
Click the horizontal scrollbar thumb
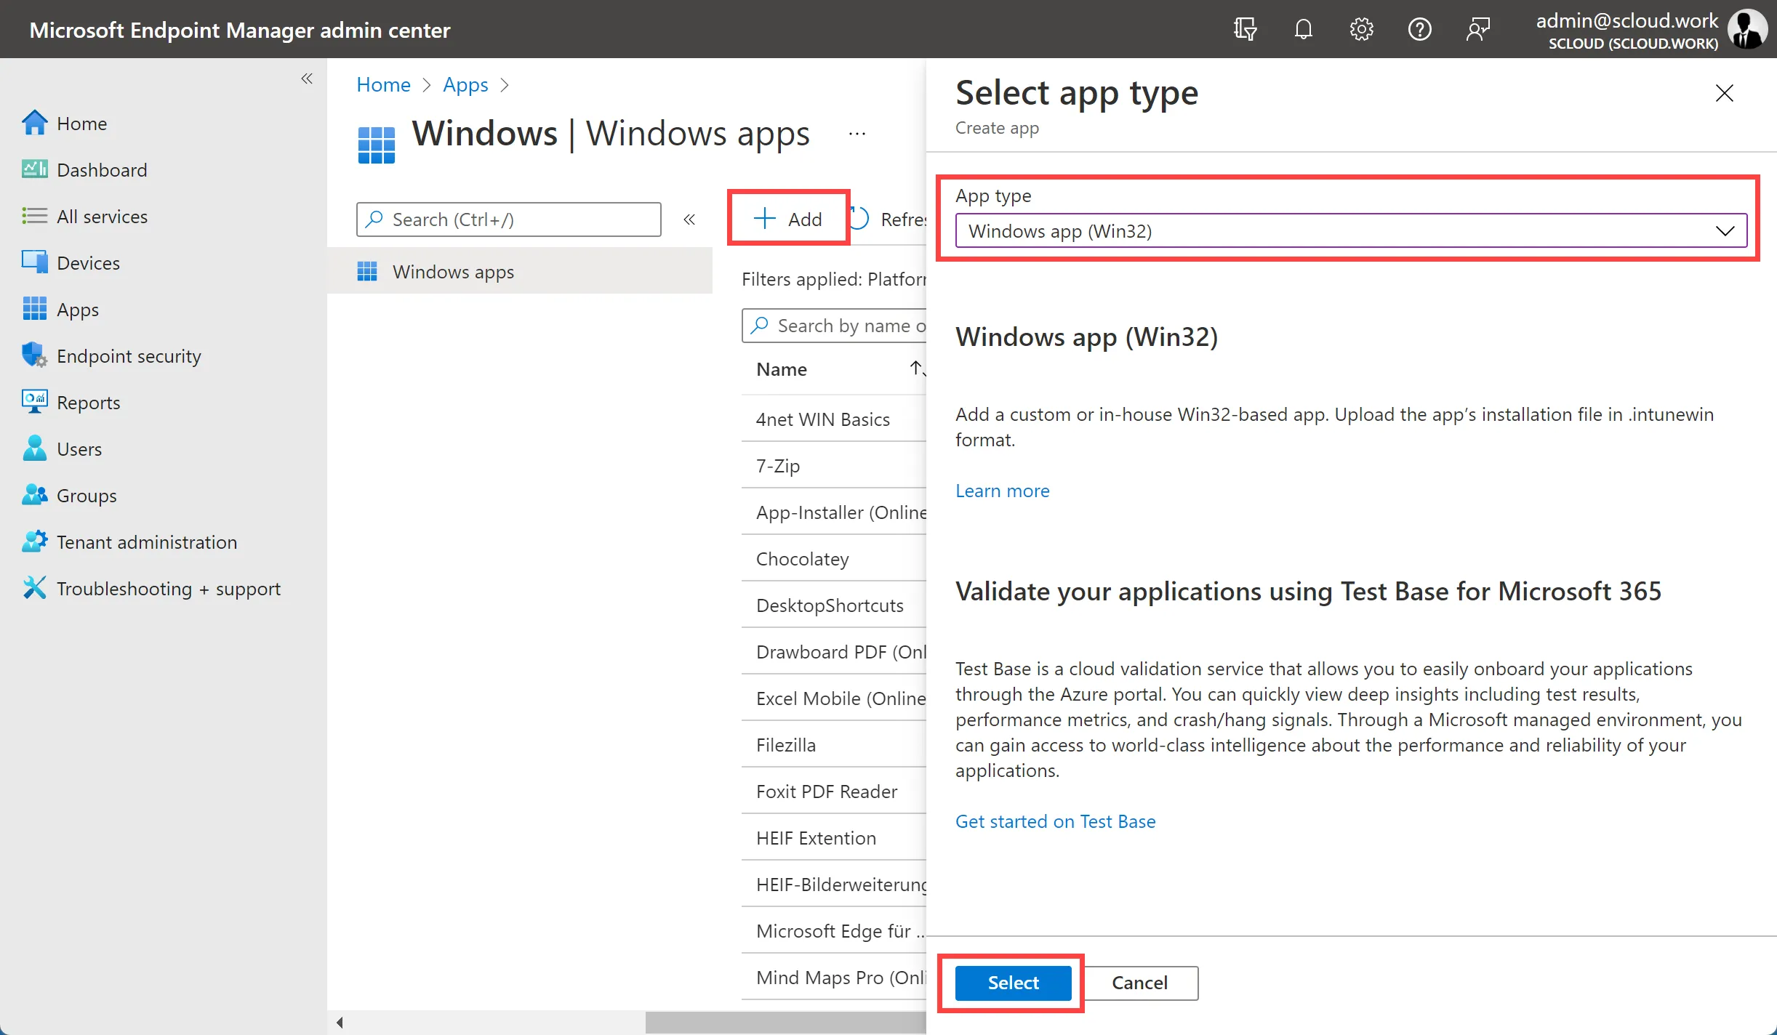[785, 1023]
